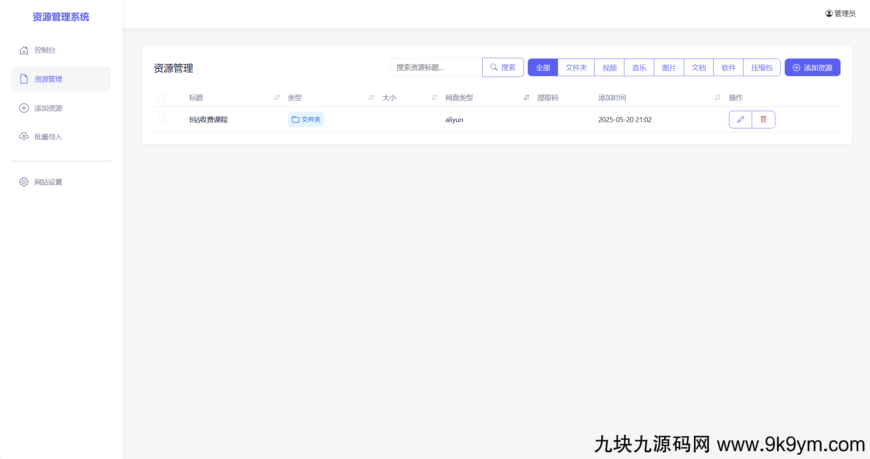Image resolution: width=870 pixels, height=459 pixels.
Task: Switch filter to 视频 tab
Action: click(609, 68)
